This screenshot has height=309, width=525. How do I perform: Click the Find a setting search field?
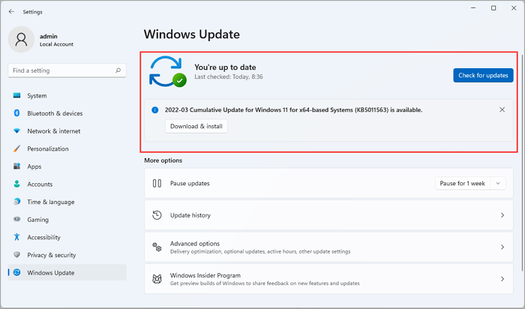(67, 70)
